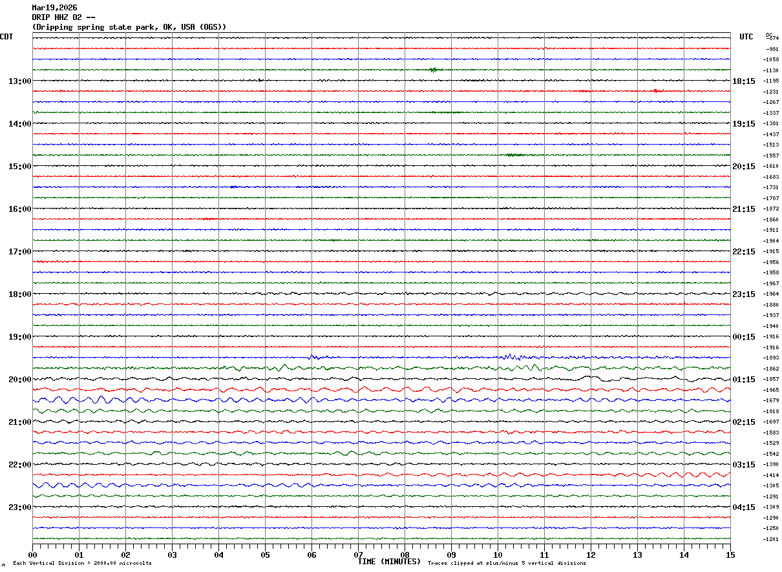Click the 03:15 UTC time label
Viewport: 782px width, 572px height.
(744, 465)
